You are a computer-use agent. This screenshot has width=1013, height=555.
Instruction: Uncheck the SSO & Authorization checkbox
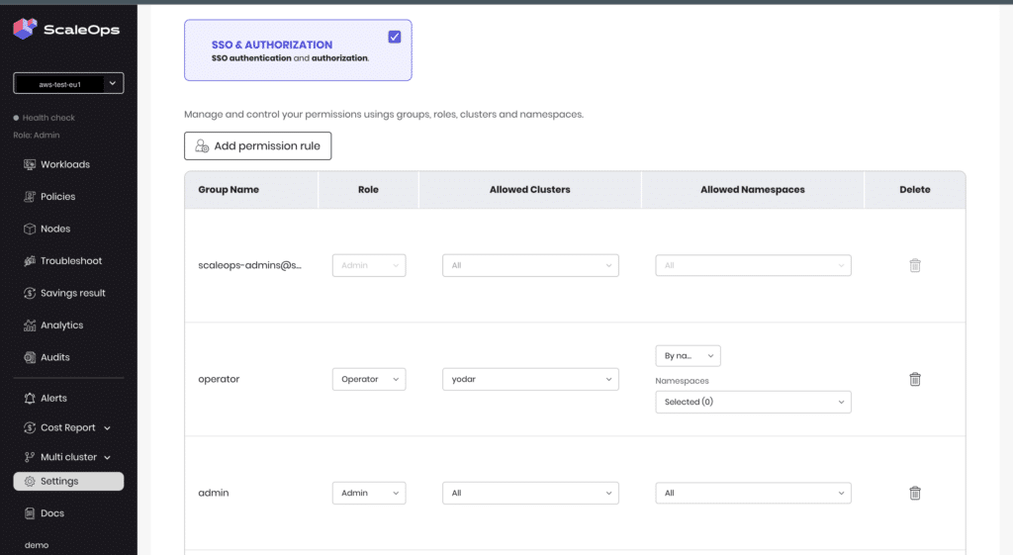pos(395,37)
